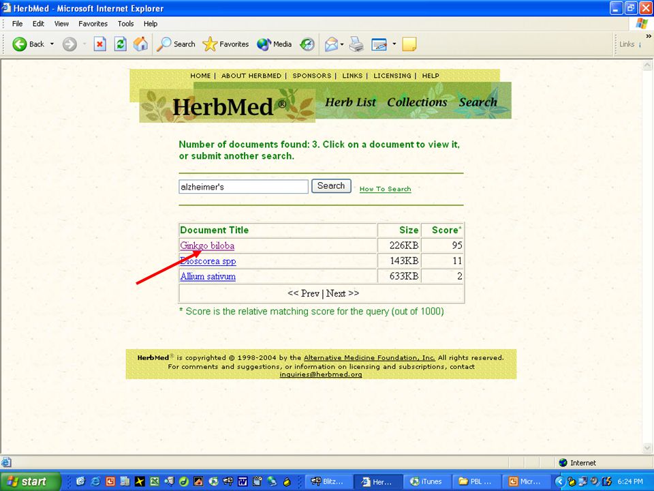Viewport: 654px width, 491px height.
Task: Open the How To Search link
Action: (x=385, y=189)
